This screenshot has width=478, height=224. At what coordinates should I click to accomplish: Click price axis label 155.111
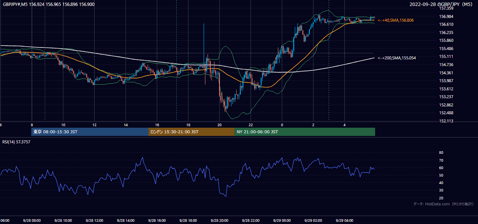coord(447,56)
